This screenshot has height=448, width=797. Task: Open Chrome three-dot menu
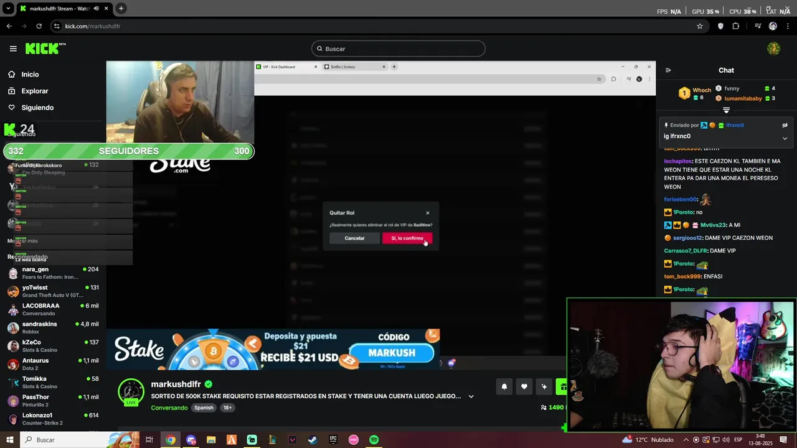tap(788, 26)
